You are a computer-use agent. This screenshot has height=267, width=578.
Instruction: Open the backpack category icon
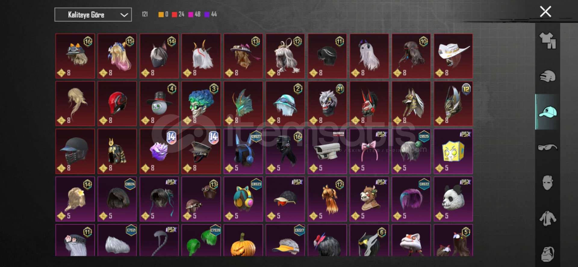point(548,254)
